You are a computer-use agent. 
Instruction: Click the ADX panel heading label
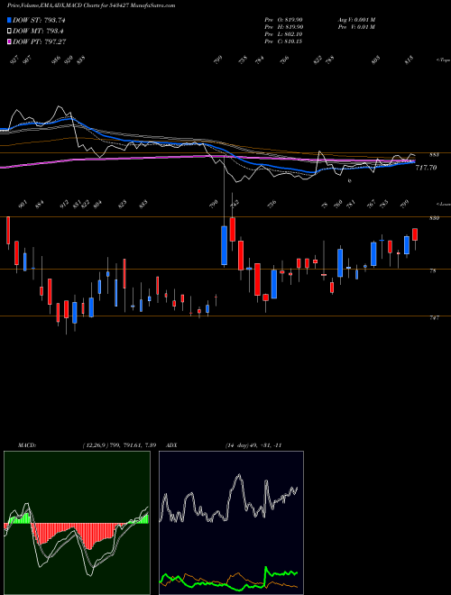click(172, 445)
